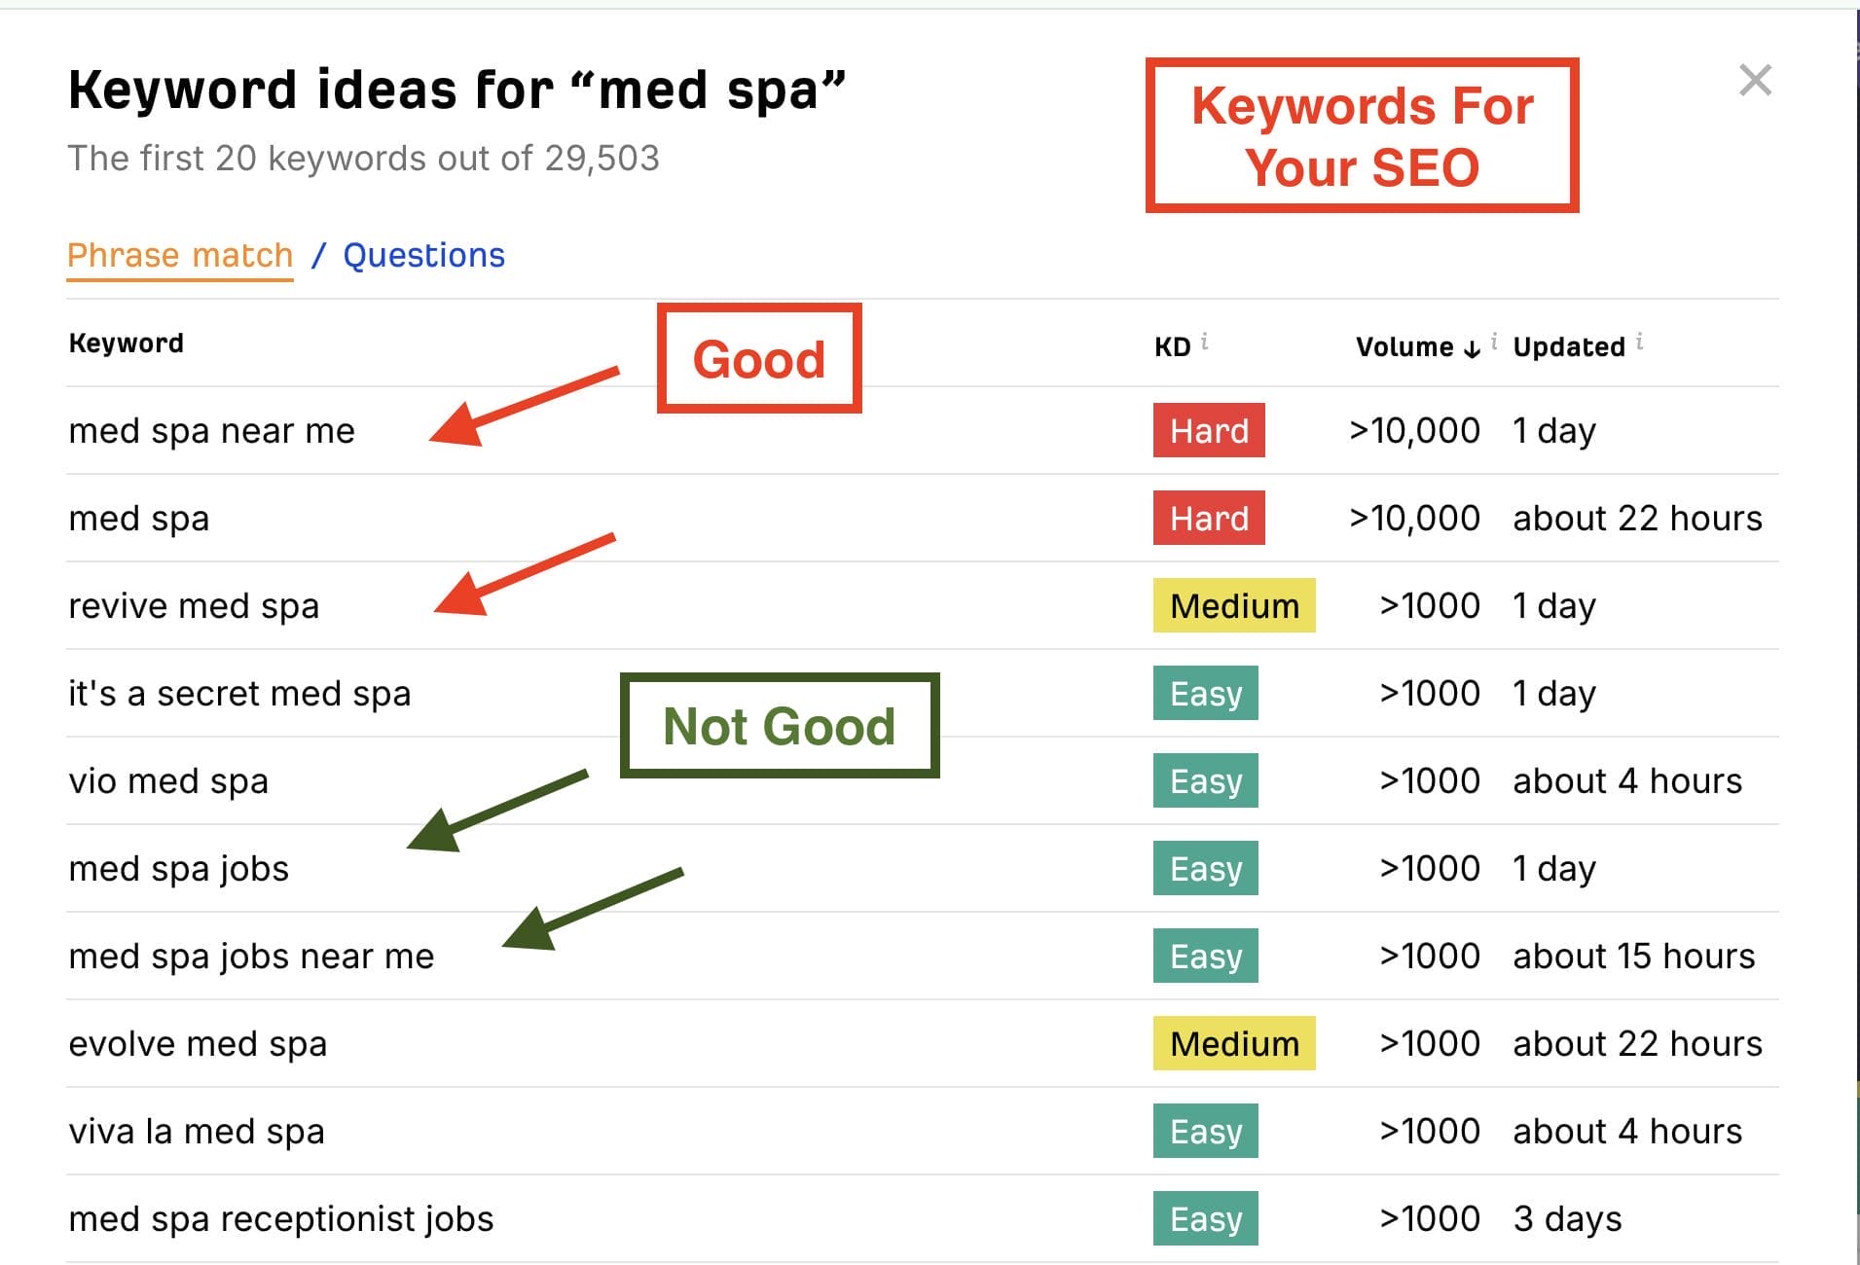Click the Keyword column header
Viewport: 1860px width, 1265px height.
[126, 343]
